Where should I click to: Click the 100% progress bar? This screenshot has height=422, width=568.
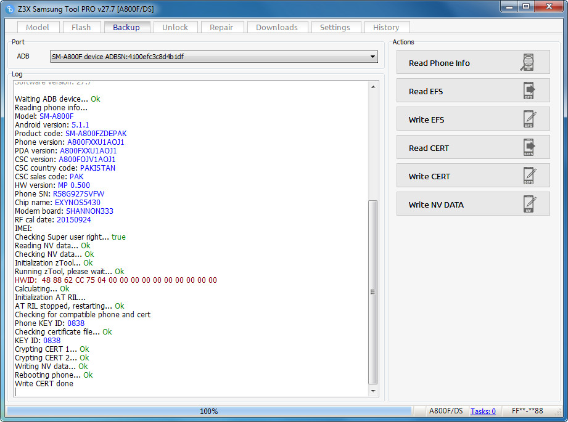pyautogui.click(x=209, y=411)
